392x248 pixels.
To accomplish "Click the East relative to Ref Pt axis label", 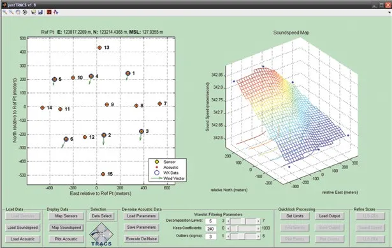I will click(101, 193).
